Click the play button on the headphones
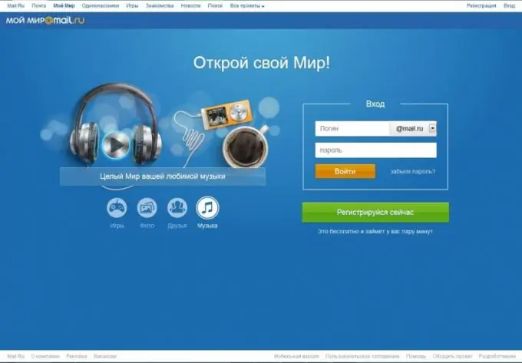This screenshot has width=522, height=363. 116,145
